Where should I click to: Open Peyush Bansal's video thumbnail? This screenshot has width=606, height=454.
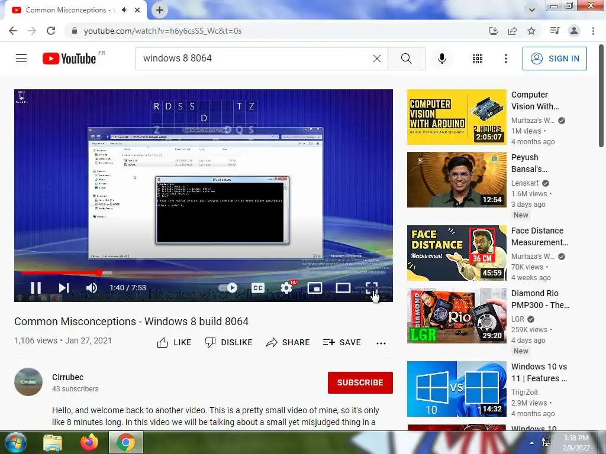pos(456,180)
